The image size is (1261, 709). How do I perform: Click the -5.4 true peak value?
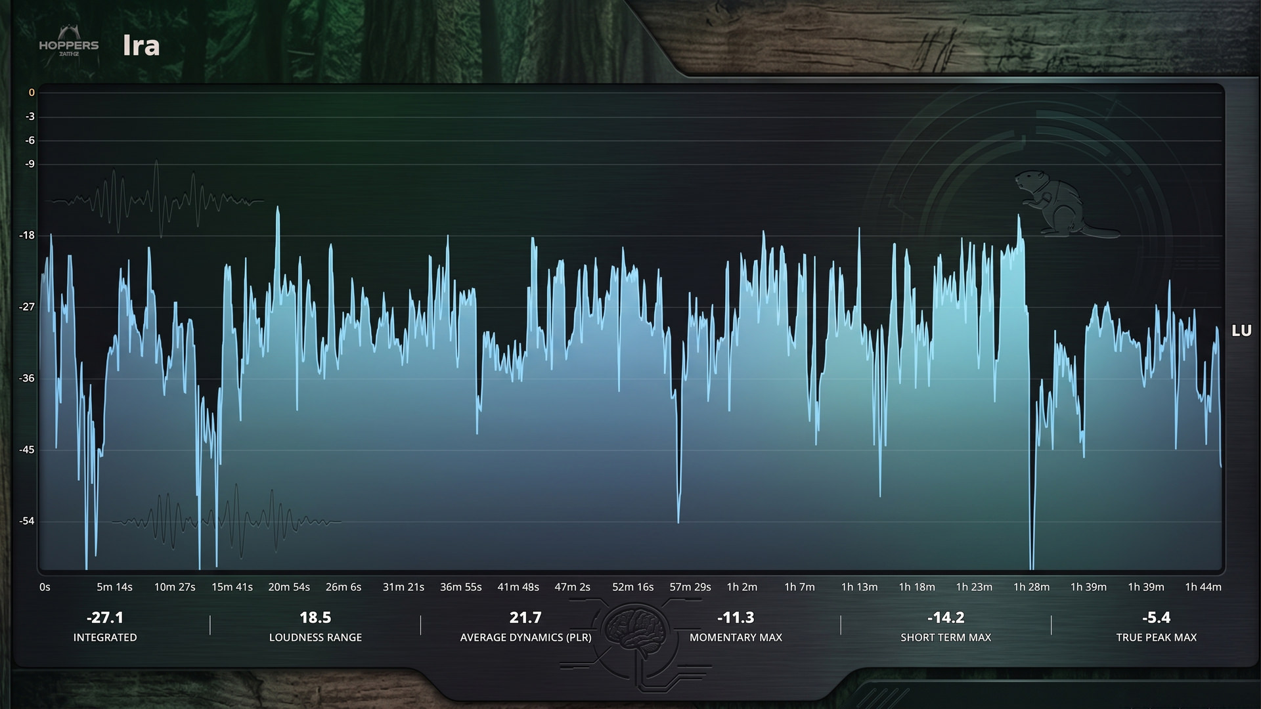[1156, 618]
